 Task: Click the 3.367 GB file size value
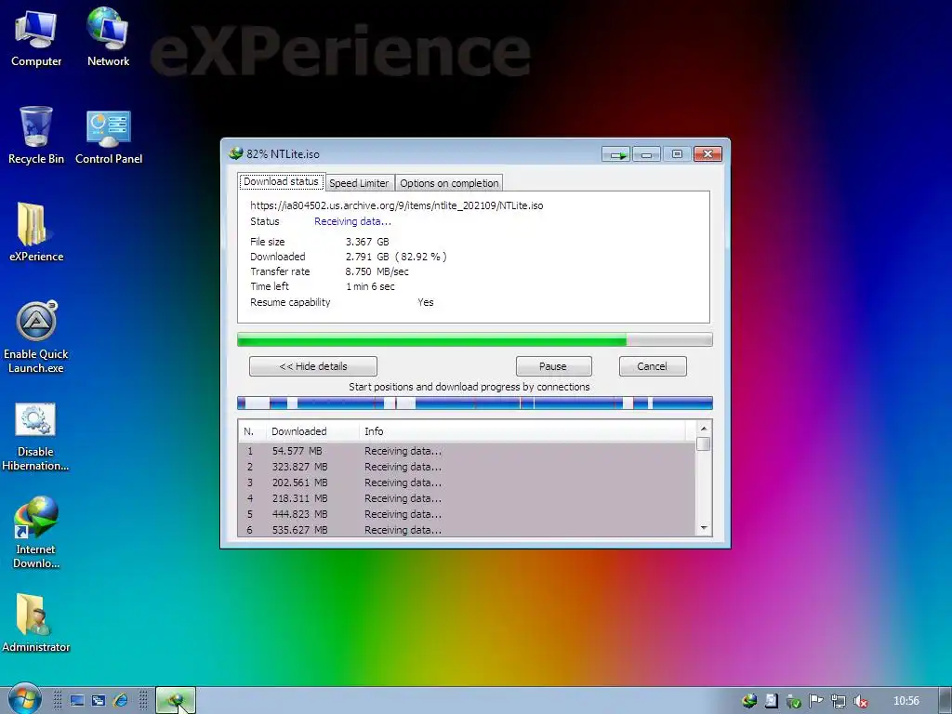(367, 242)
